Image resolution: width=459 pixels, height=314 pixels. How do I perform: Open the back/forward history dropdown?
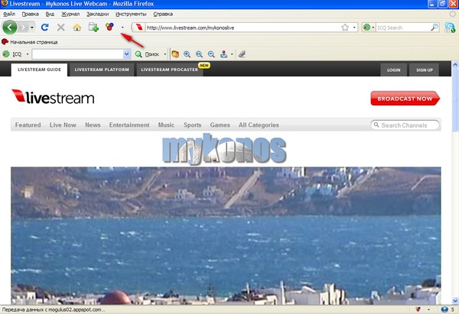tap(32, 28)
